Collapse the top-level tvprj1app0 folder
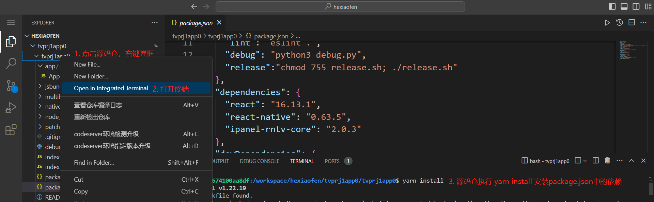The height and width of the screenshot is (202, 654). coord(33,46)
